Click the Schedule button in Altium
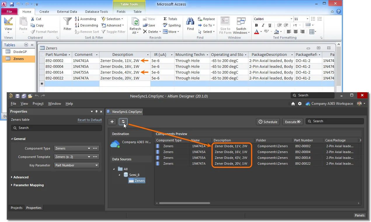The height and width of the screenshot is (222, 371). [268, 122]
